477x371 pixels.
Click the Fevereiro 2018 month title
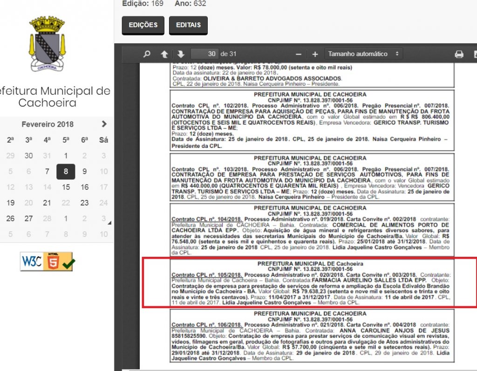pyautogui.click(x=48, y=124)
